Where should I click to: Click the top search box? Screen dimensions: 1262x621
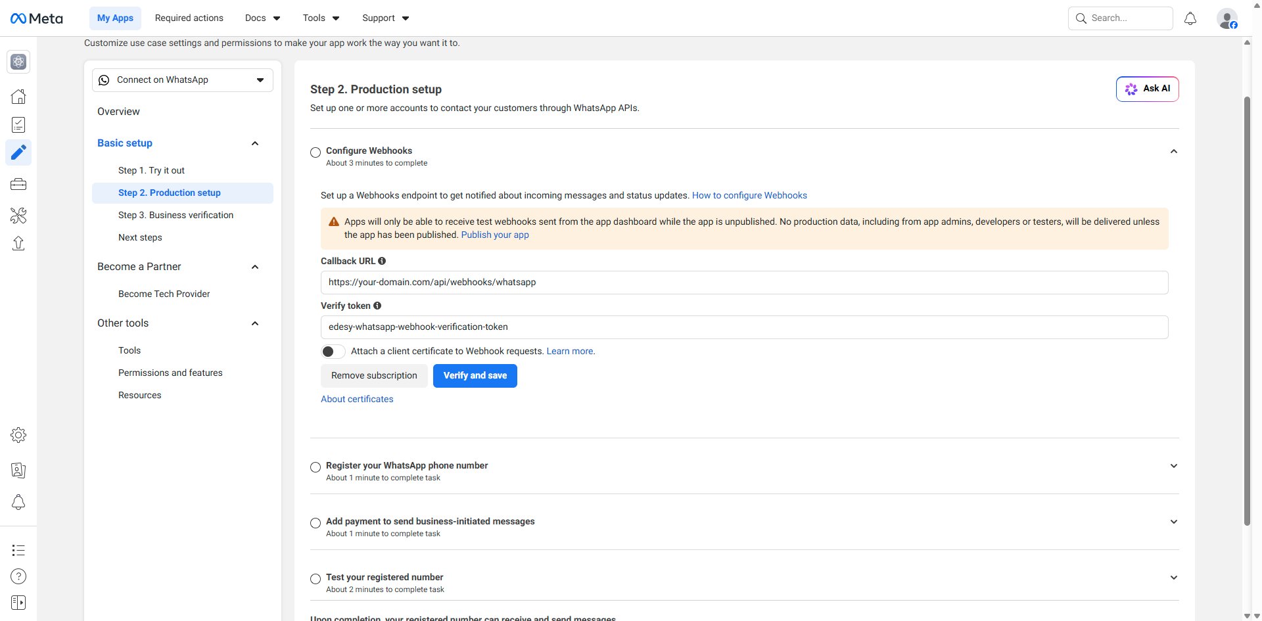[x=1121, y=18]
